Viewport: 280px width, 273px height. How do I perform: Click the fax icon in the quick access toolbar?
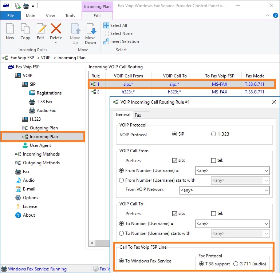point(6,5)
